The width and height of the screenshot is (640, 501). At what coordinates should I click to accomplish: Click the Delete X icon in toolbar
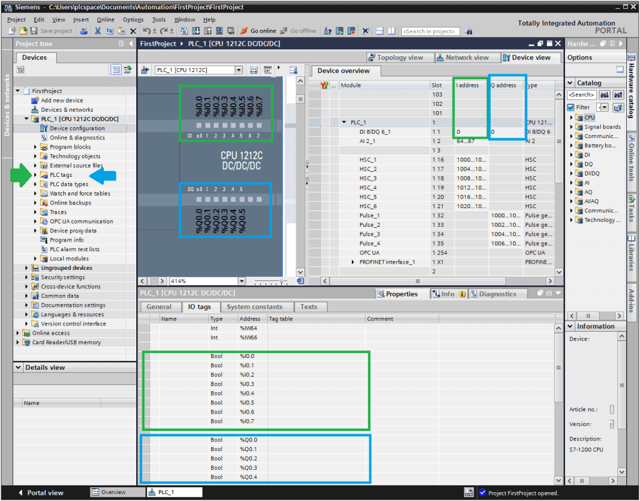[x=133, y=31]
